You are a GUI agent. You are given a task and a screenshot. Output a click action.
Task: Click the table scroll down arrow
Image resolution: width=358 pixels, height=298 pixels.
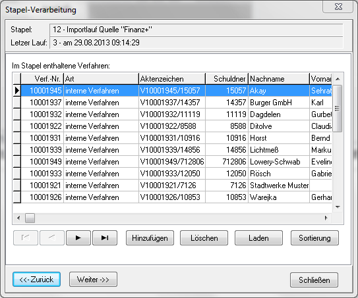coord(338,207)
